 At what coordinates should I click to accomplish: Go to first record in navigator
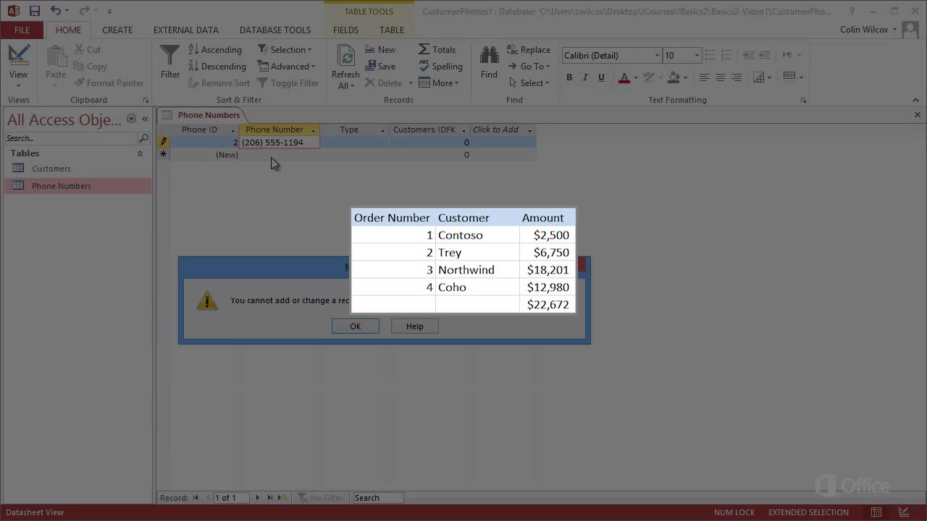(x=196, y=498)
